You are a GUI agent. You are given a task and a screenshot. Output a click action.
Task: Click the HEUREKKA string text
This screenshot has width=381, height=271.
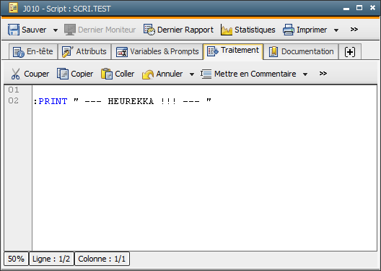tap(131, 101)
